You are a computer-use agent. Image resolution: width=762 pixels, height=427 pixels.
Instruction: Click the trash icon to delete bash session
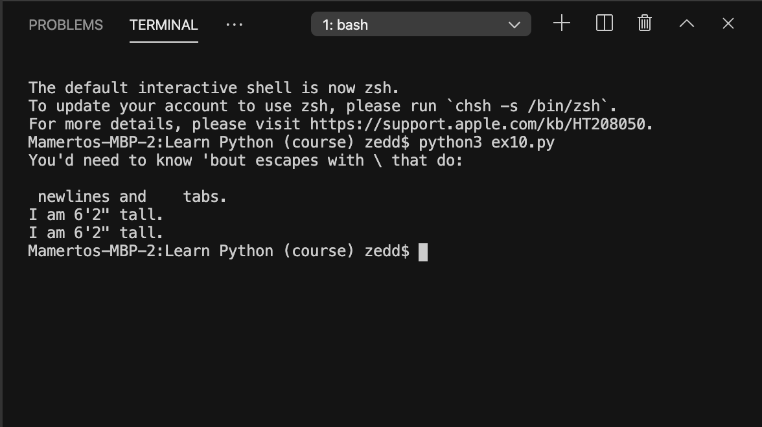[644, 23]
